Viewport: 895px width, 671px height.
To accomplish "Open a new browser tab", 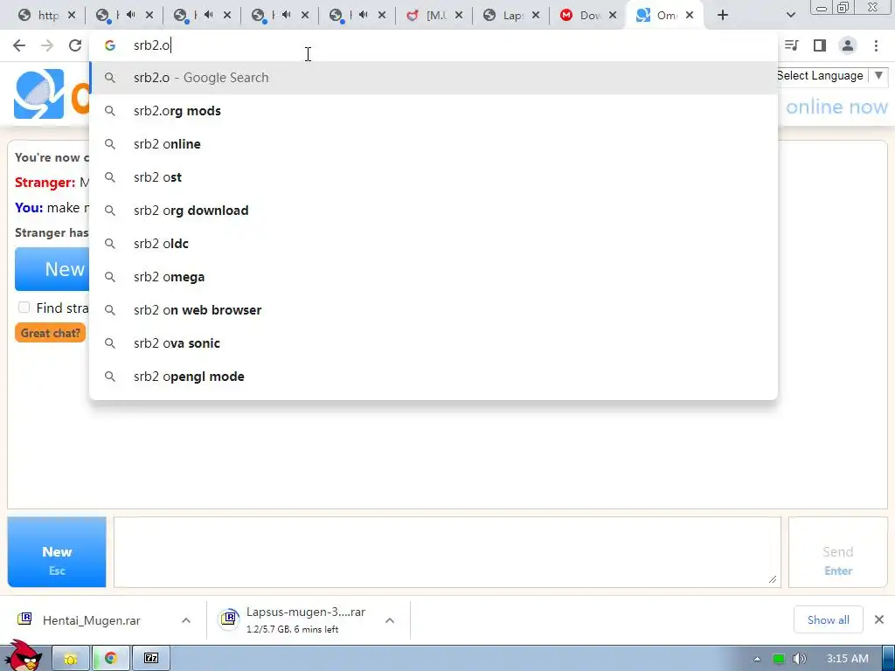I will pos(723,16).
